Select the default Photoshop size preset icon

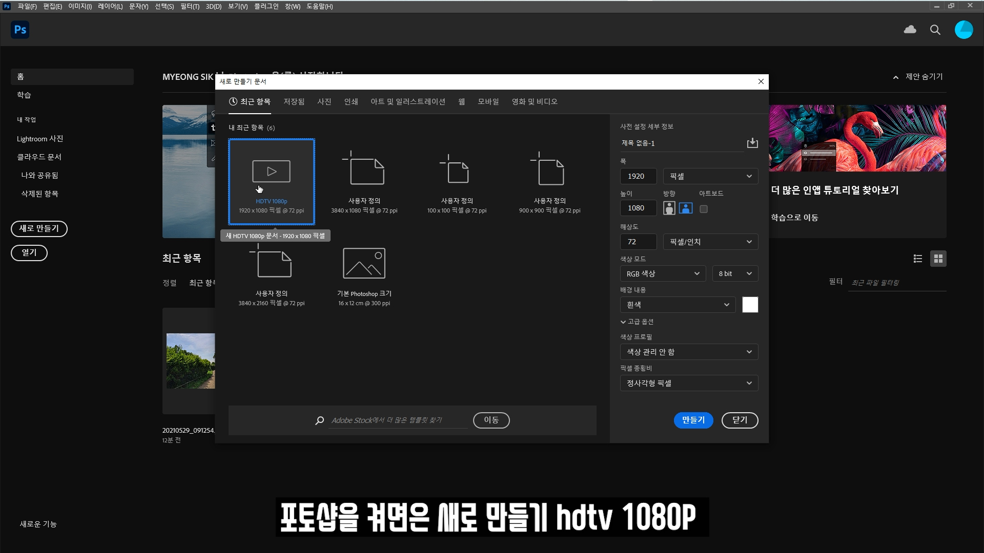tap(364, 263)
